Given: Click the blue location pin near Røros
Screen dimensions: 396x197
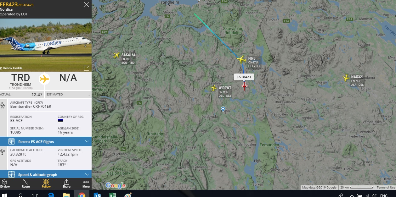Looking at the screenshot, I should click(223, 109).
